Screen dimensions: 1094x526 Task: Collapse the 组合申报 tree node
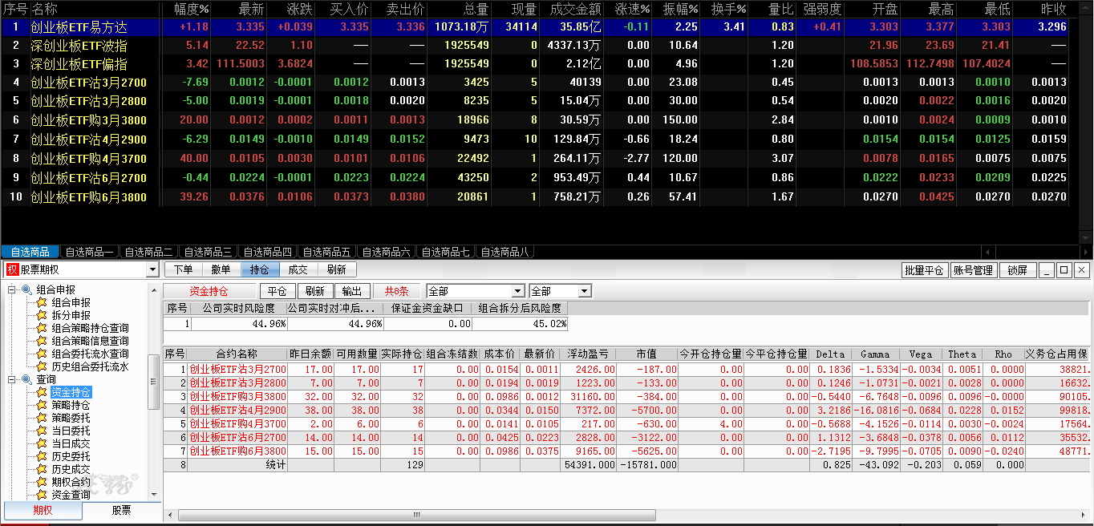[12, 290]
